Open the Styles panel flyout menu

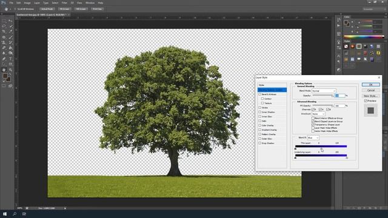[386, 41]
